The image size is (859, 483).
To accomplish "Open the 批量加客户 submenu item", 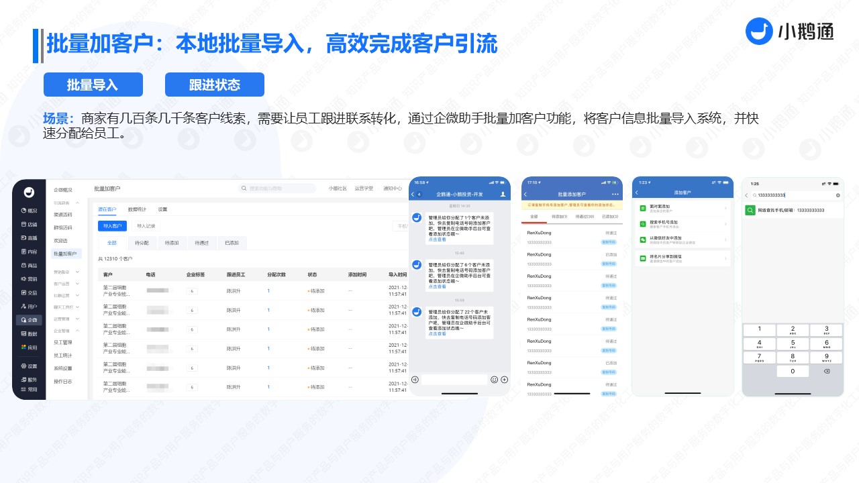I will click(x=65, y=254).
